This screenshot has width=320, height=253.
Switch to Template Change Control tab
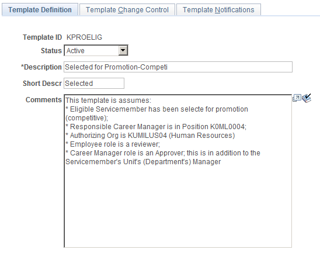127,10
